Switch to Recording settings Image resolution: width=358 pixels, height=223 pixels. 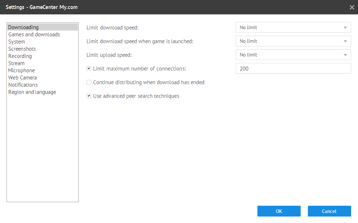pyautogui.click(x=20, y=56)
